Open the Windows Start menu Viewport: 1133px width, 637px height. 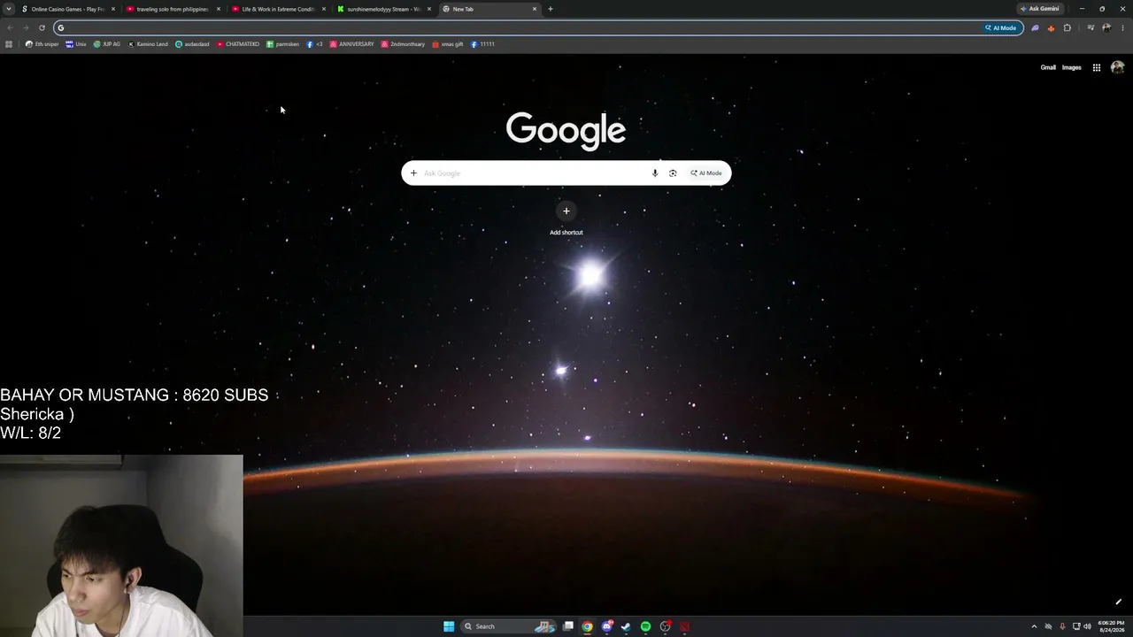[449, 626]
